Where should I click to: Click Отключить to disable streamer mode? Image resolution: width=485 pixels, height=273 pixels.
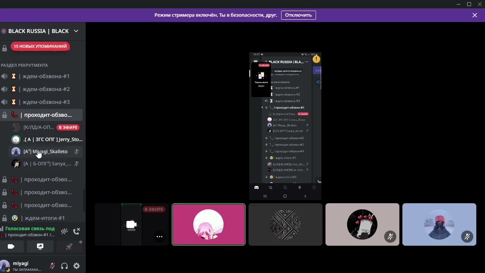[x=299, y=15]
